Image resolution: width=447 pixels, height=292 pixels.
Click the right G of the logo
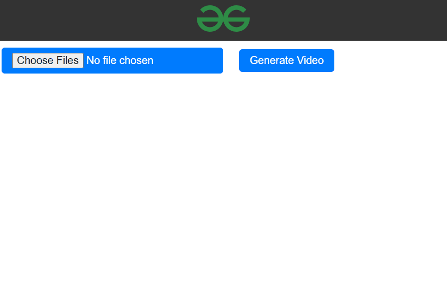pyautogui.click(x=236, y=19)
